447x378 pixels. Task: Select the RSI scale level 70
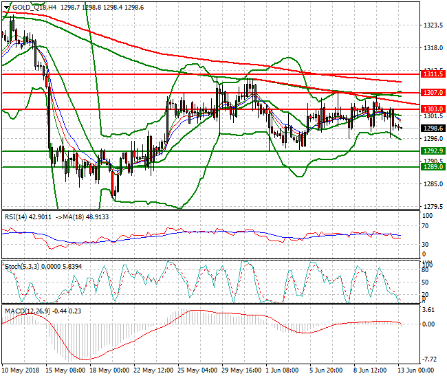(425, 226)
